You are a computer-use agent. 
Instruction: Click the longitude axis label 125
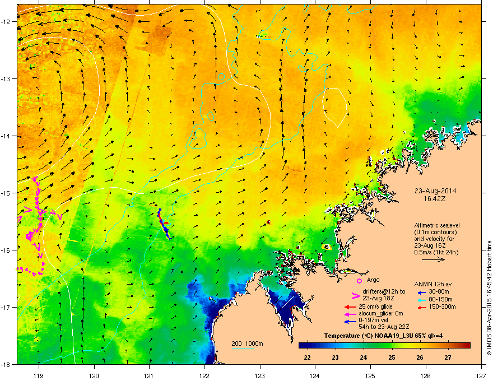[370, 375]
